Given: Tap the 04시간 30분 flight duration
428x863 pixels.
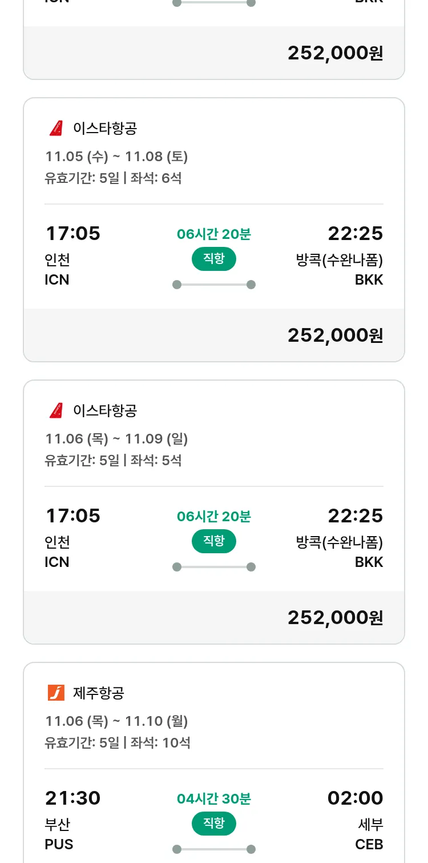Looking at the screenshot, I should (213, 798).
